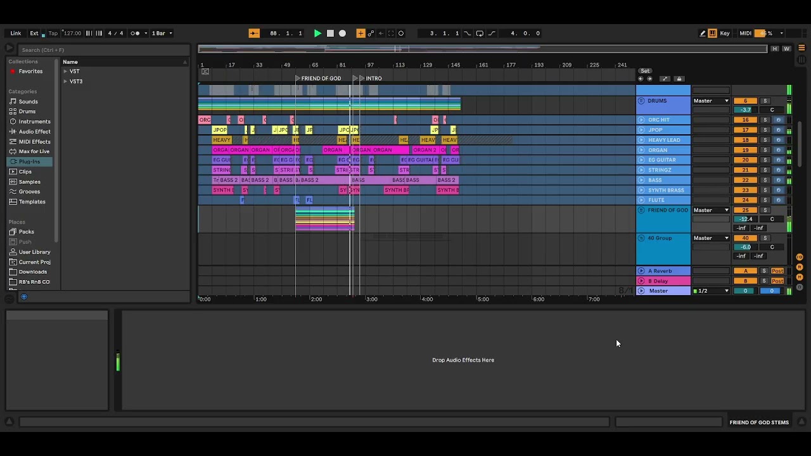This screenshot has height=456, width=811.
Task: Jump to next locator arrow
Action: (649, 79)
